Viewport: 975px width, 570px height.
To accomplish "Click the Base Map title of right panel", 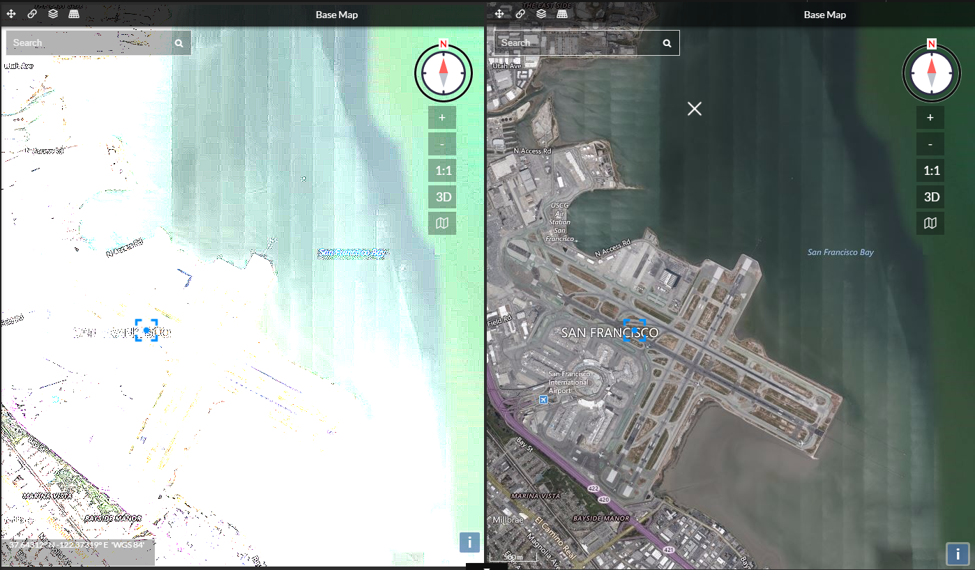I will tap(824, 15).
